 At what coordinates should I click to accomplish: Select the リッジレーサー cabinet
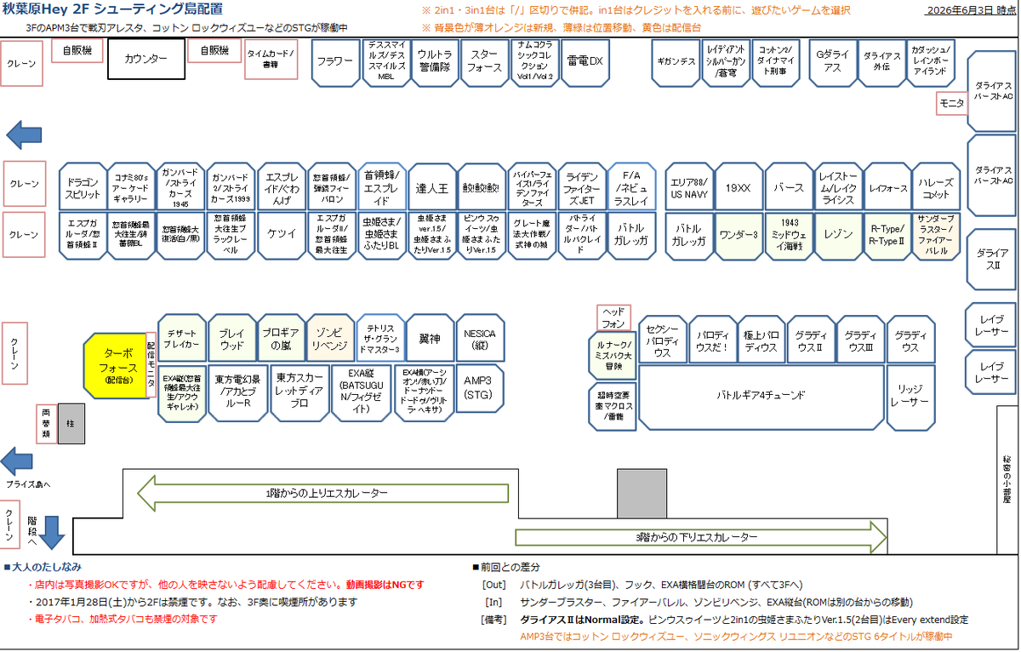(x=910, y=397)
